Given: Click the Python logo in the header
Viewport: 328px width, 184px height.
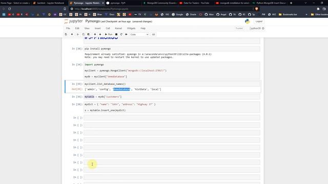Looking at the screenshot, I should tap(247, 21).
